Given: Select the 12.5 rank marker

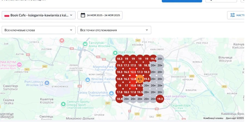Looking at the screenshot, I should [133, 72].
